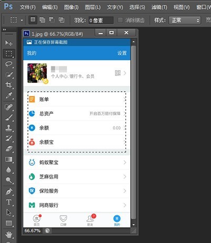
Task: Select the Pen tool
Action: pos(9,191)
